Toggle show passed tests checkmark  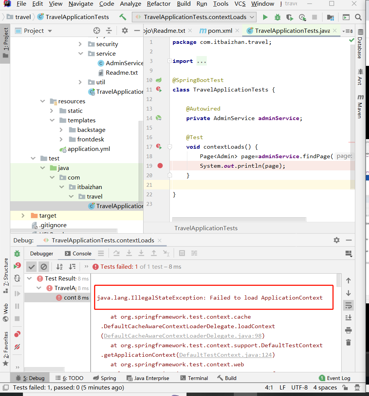click(x=32, y=267)
